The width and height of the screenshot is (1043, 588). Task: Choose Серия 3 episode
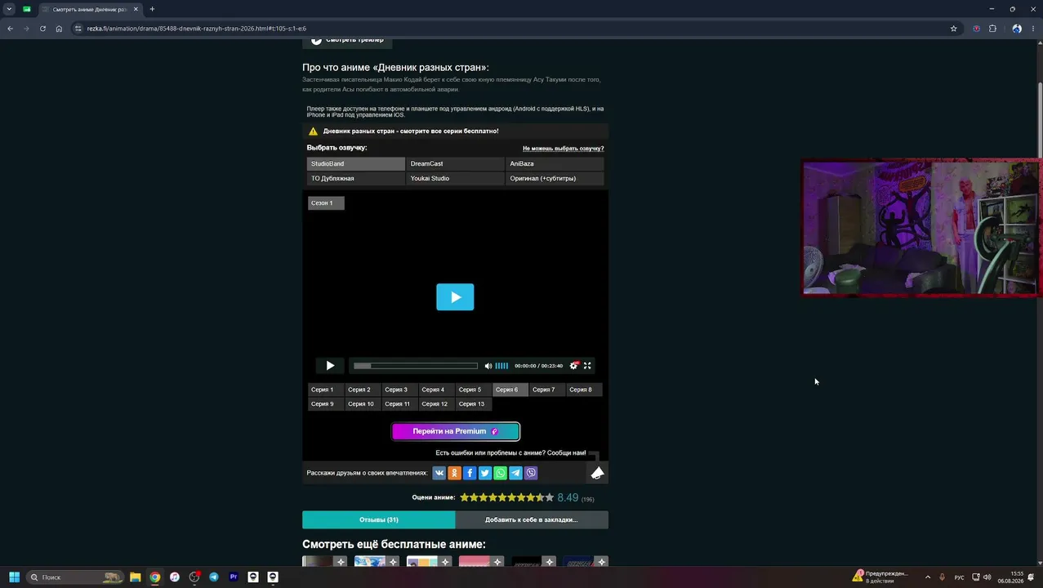coord(399,390)
